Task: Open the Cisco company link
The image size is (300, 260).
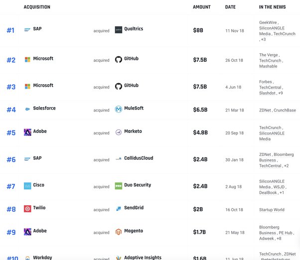Action: [x=38, y=185]
